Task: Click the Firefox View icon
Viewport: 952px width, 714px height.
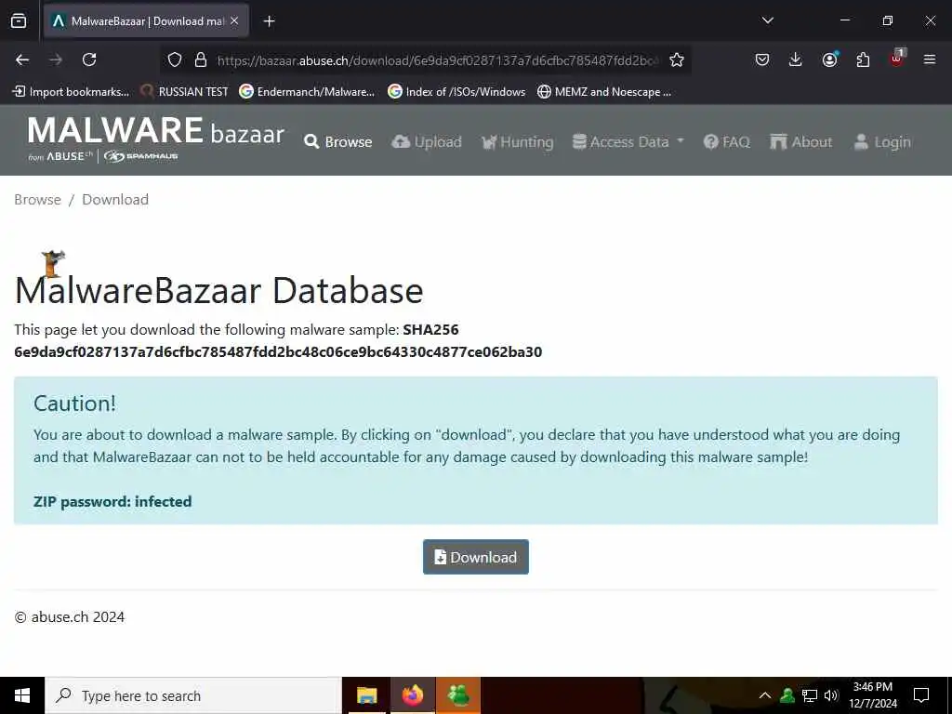Action: tap(19, 21)
